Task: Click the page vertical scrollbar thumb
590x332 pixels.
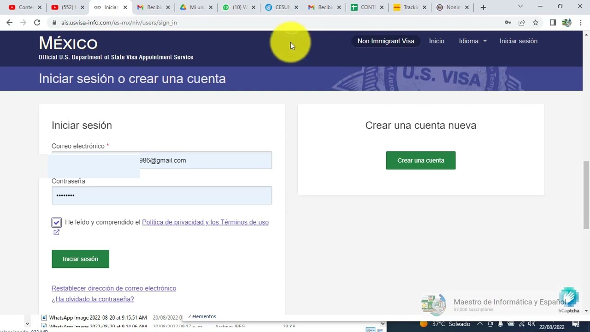Action: pos(586,195)
